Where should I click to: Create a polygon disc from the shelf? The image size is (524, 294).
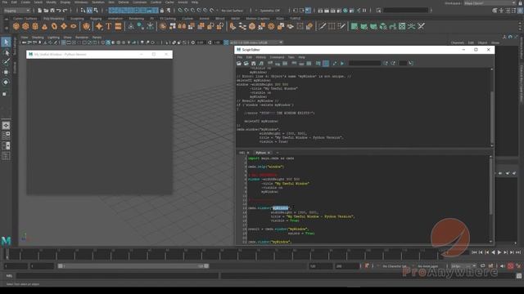pyautogui.click(x=74, y=26)
